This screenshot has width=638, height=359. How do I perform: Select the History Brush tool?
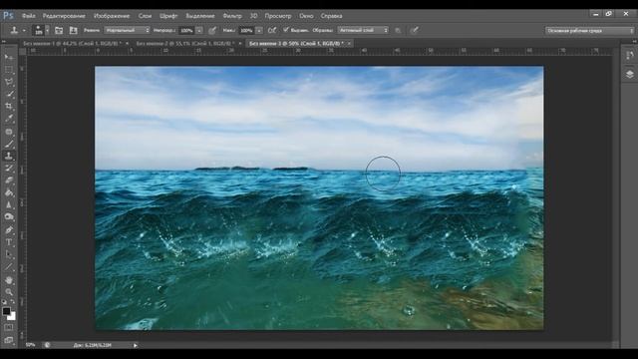pyautogui.click(x=9, y=169)
